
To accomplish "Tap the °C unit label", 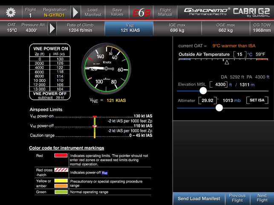I will click(x=250, y=54).
